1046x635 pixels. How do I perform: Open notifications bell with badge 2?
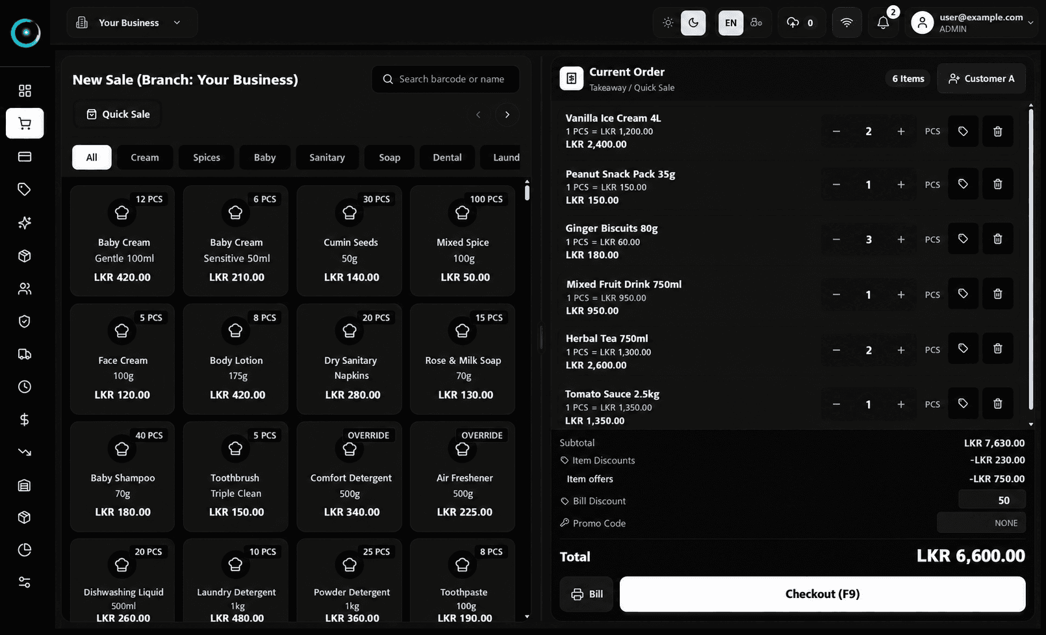pyautogui.click(x=883, y=23)
